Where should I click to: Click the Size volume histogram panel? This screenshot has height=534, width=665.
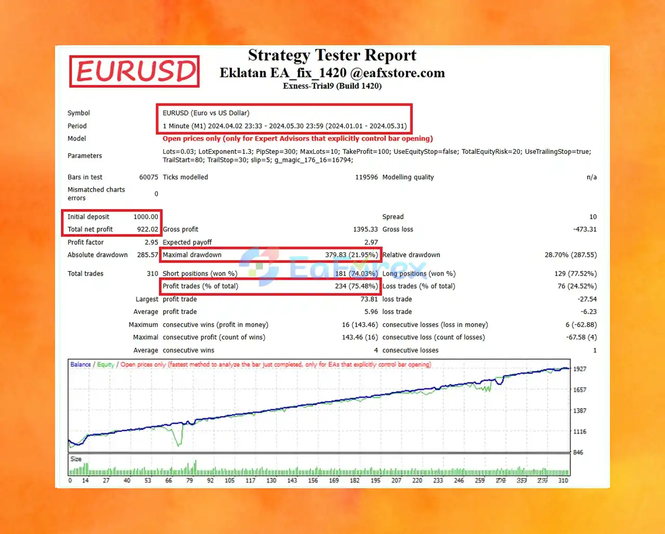pos(319,465)
